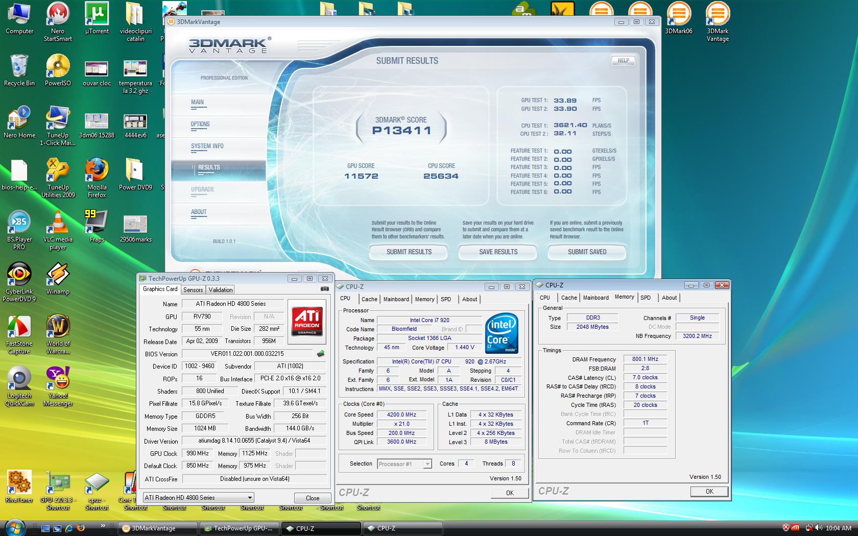Viewport: 858px width, 536px height.
Task: Launch TuneUp 1-Click Maintenance icon
Action: click(58, 126)
